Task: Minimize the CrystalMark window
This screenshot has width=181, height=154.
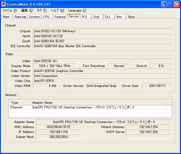Action: (164, 4)
